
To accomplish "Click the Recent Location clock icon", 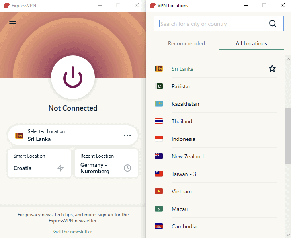I will click(x=127, y=168).
